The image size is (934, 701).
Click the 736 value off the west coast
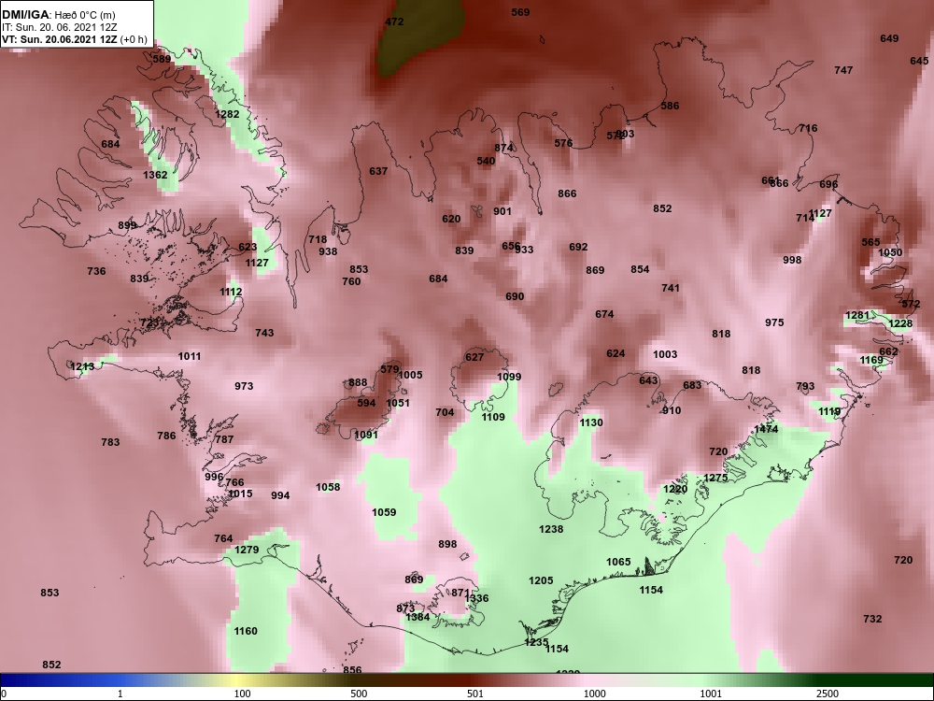click(96, 271)
